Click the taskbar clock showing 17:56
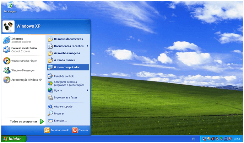The width and height of the screenshot is (244, 143). pyautogui.click(x=238, y=139)
